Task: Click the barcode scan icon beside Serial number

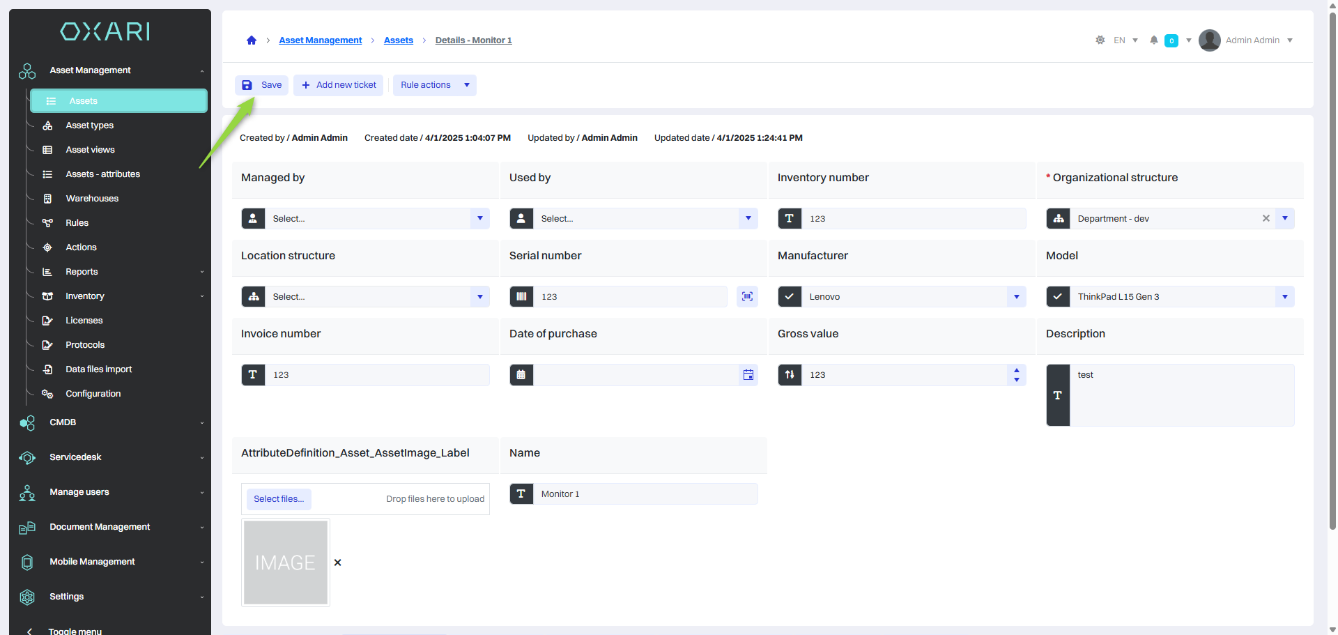Action: tap(747, 297)
